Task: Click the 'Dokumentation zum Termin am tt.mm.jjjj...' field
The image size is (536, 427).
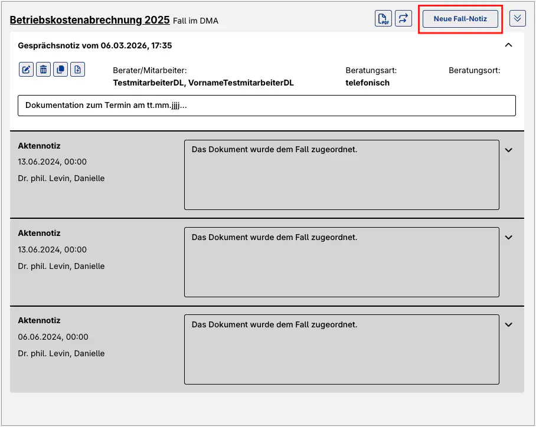Action: point(267,106)
